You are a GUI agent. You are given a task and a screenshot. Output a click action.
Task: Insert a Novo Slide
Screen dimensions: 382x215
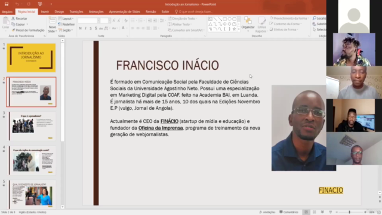tap(52, 25)
